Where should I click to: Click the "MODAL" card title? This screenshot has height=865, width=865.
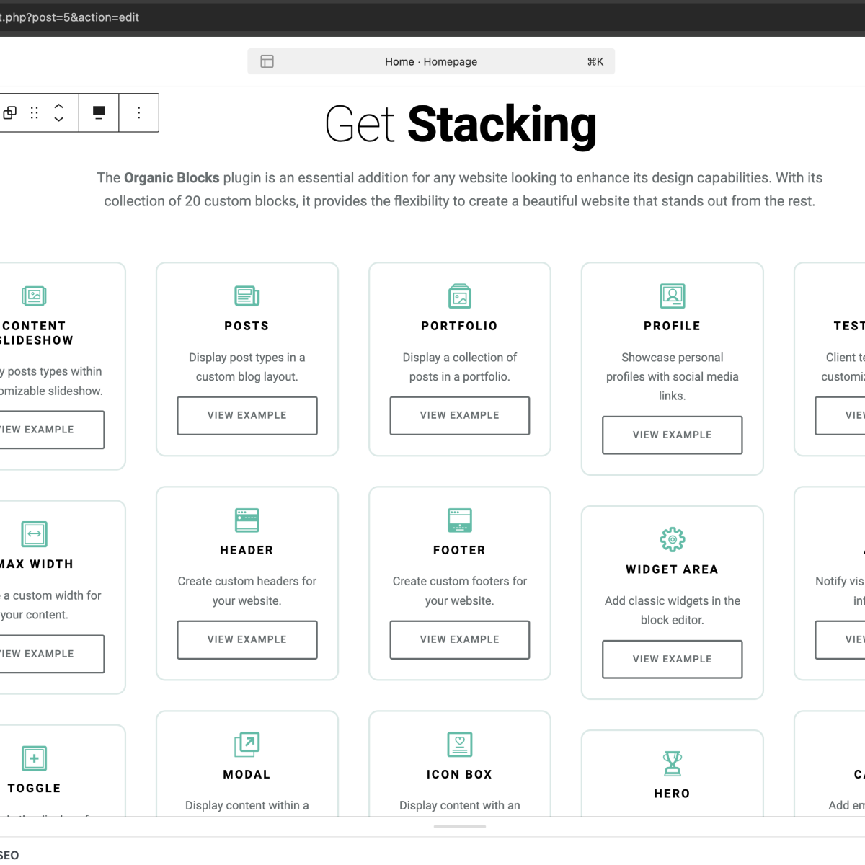pyautogui.click(x=247, y=774)
